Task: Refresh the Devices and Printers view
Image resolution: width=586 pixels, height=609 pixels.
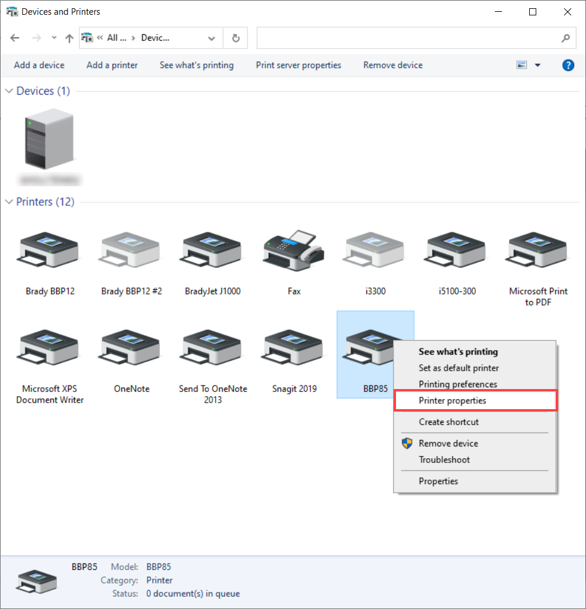Action: pos(236,38)
